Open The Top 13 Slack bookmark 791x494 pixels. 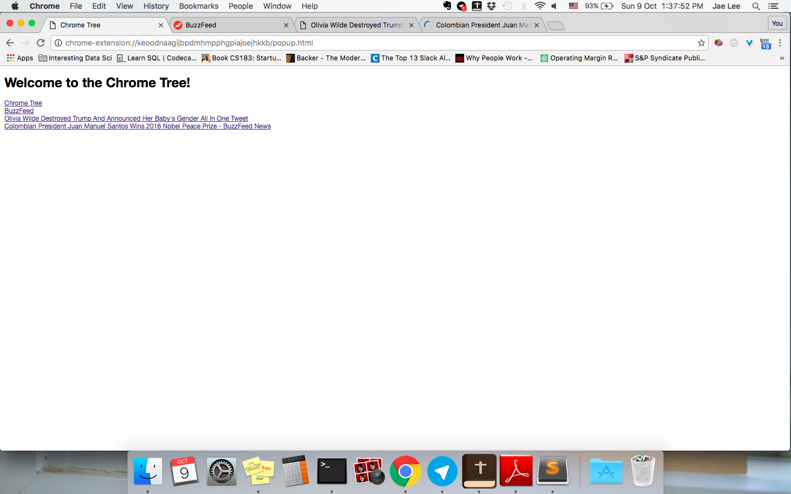411,58
